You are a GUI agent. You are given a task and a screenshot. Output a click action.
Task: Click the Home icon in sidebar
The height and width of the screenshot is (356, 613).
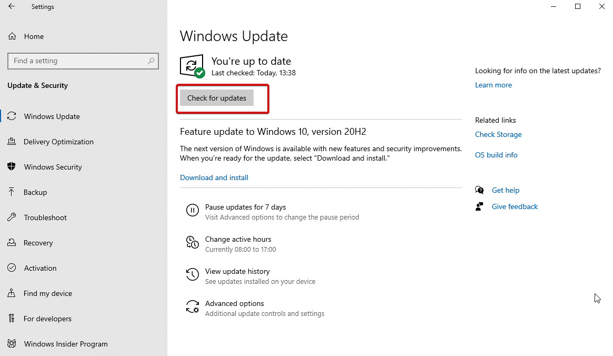12,36
